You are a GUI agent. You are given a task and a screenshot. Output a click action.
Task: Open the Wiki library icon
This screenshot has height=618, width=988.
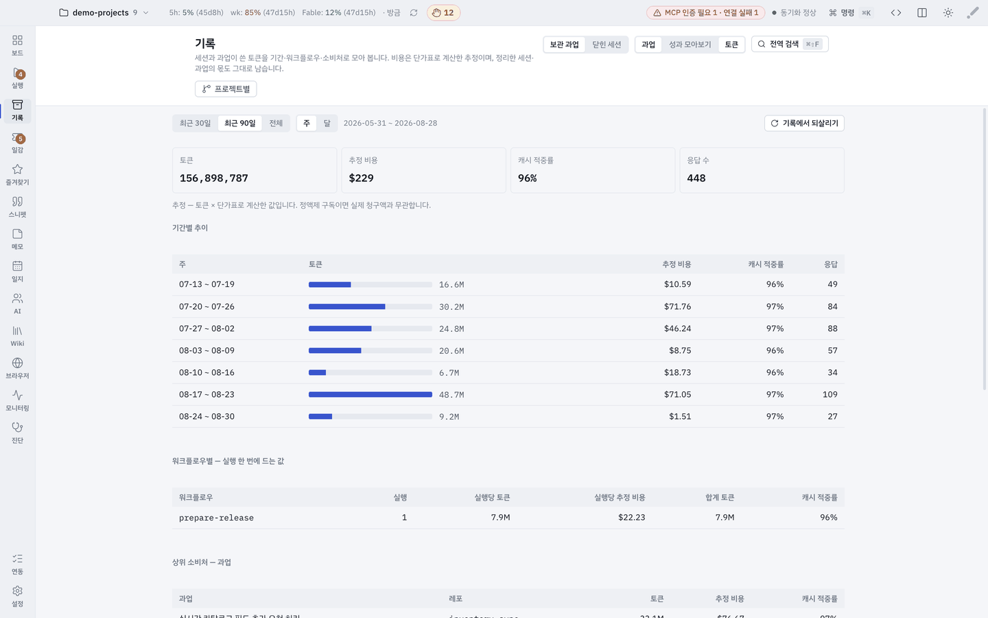point(17,336)
